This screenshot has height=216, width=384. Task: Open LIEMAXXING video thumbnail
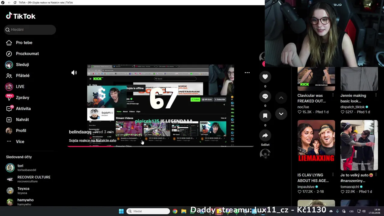[316, 145]
